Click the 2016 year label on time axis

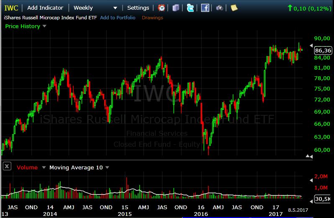(x=200, y=214)
